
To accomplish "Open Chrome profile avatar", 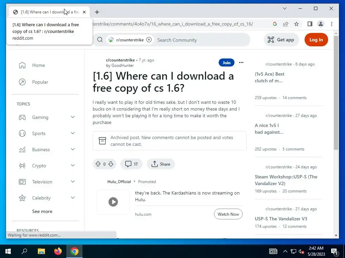I will click(321, 24).
